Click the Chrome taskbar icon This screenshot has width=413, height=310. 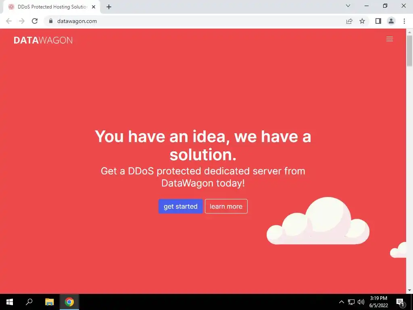coord(69,302)
